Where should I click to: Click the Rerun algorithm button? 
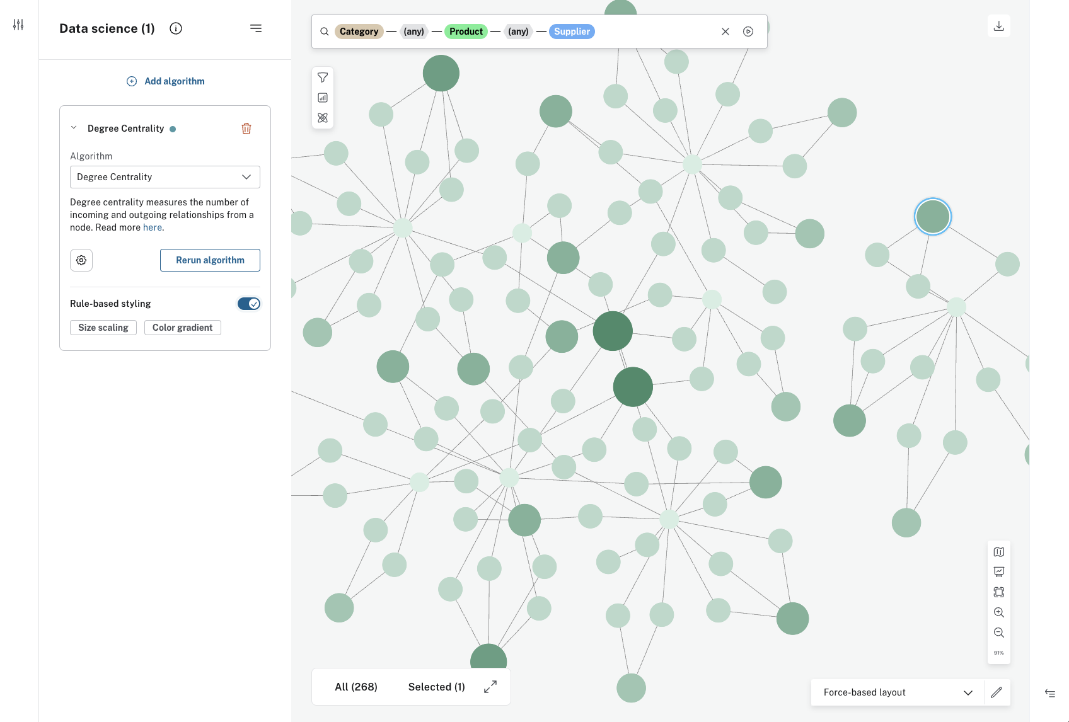click(x=210, y=260)
